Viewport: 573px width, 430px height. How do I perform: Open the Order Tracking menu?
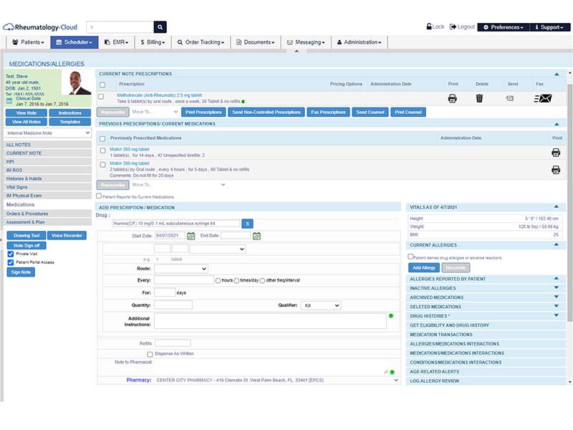click(x=201, y=42)
